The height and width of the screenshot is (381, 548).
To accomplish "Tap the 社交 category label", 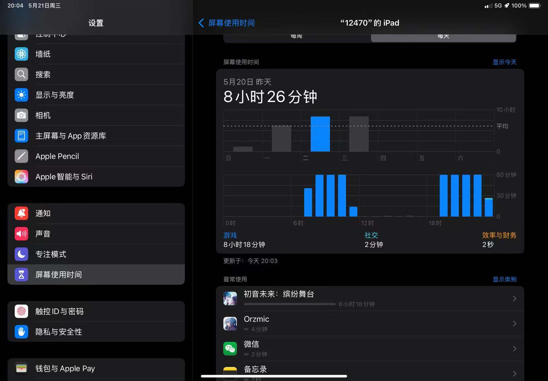I will [371, 235].
